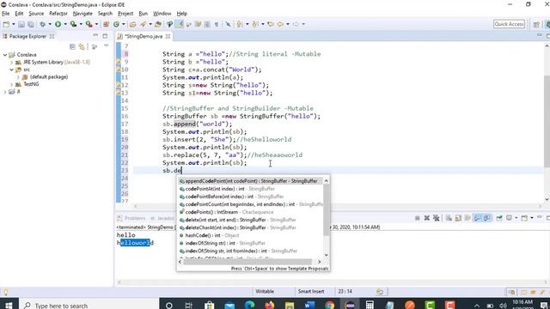The height and width of the screenshot is (309, 550).
Task: Toggle Show Whitespace Characters icon
Action: pos(217,24)
